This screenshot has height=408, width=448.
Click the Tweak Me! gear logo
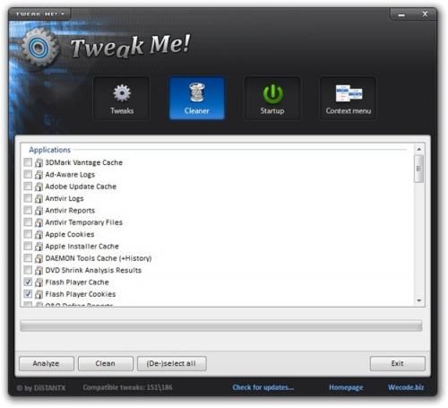39,48
